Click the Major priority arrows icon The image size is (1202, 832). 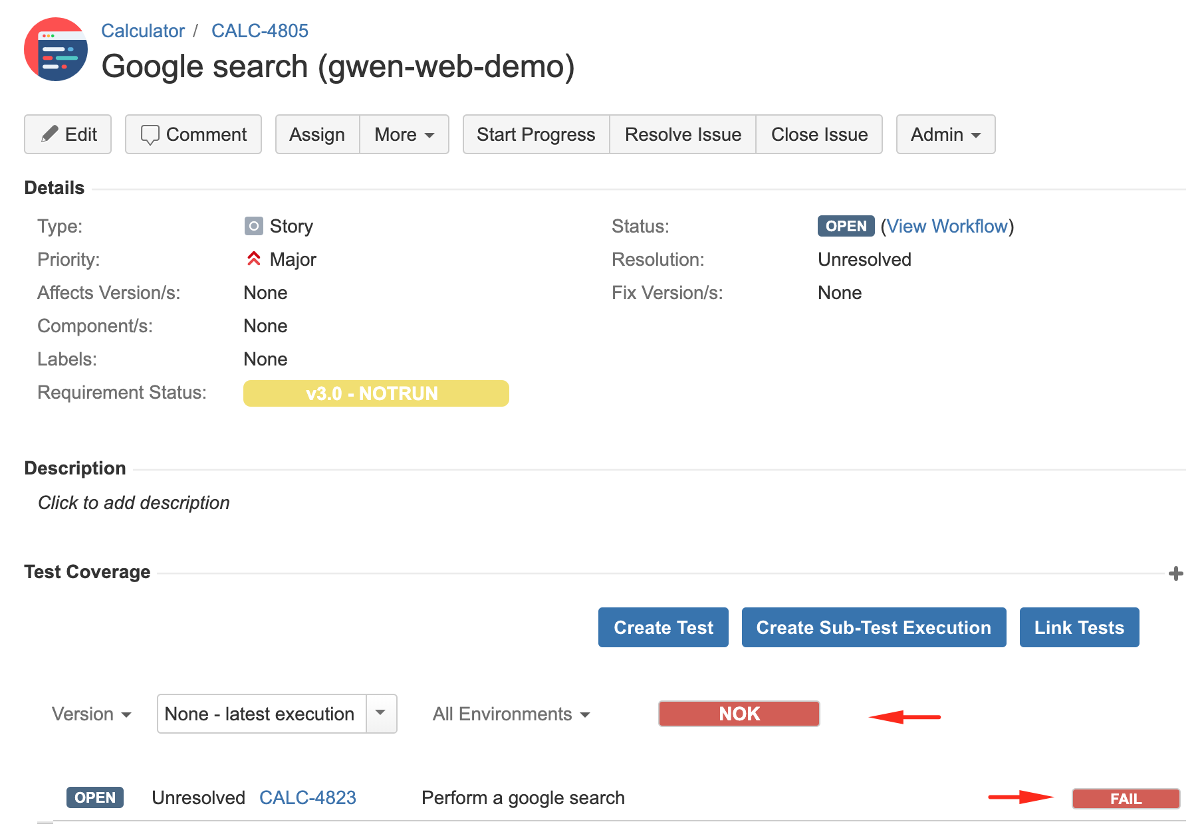tap(253, 259)
